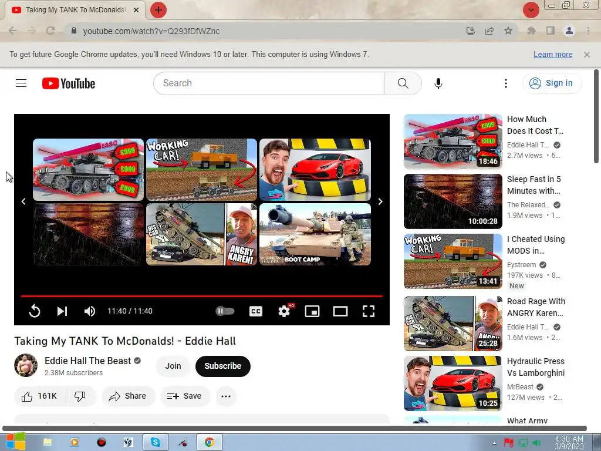
Task: Open Hydraulic Press Vs Lamborghini sidebar title
Action: [536, 367]
